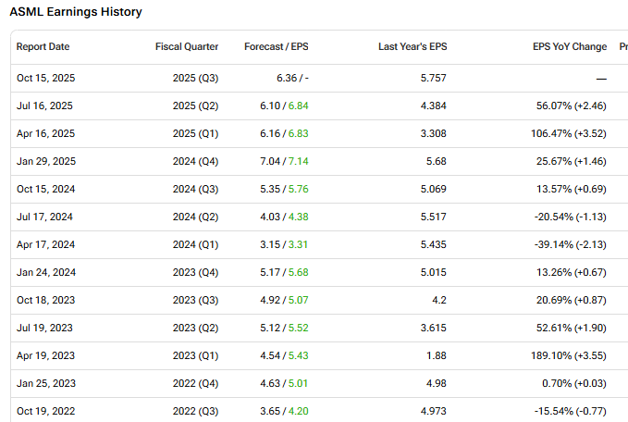Click the Jul 16, 2025 report date
This screenshot has width=628, height=422.
[44, 106]
